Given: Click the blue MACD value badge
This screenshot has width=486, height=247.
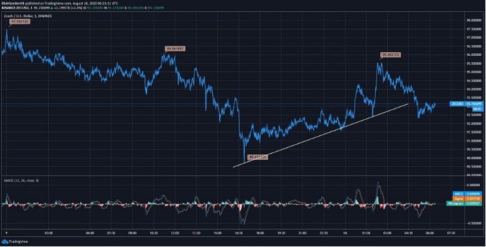Looking at the screenshot, I should tap(467, 194).
